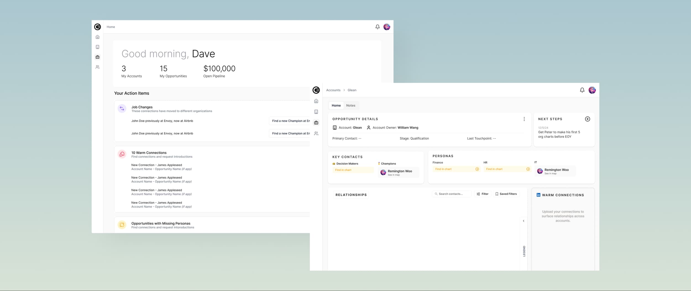
Task: Open Saved Filters button
Action: 506,194
